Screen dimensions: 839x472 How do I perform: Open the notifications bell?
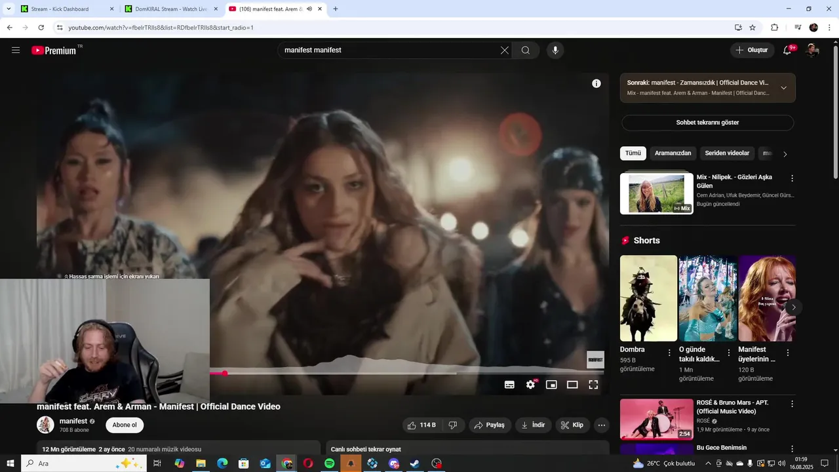[788, 50]
